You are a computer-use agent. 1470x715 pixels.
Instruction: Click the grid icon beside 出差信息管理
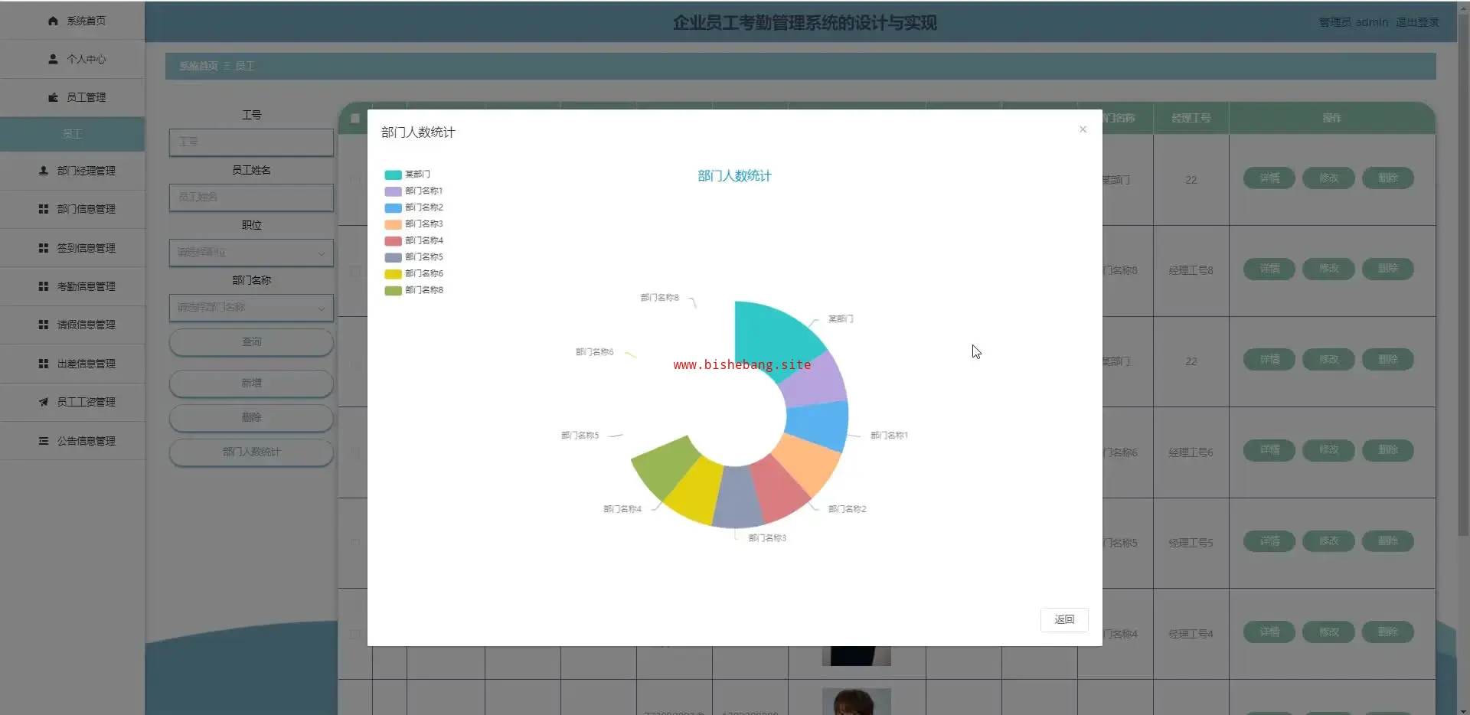click(x=44, y=364)
